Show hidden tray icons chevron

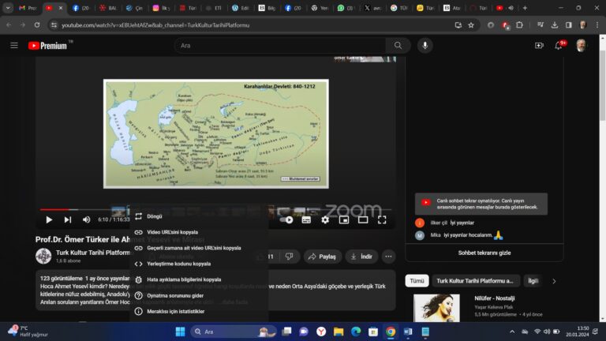512,332
